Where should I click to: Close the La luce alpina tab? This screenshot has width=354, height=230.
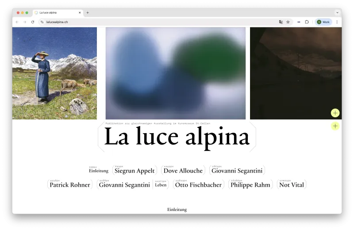[x=80, y=13]
